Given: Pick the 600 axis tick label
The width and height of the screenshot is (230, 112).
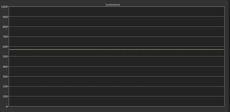Looking at the screenshot, I should pyautogui.click(x=5, y=47).
